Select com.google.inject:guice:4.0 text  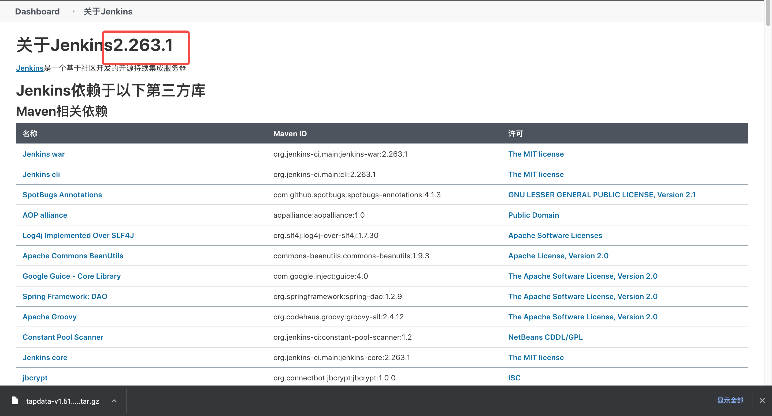pos(321,276)
